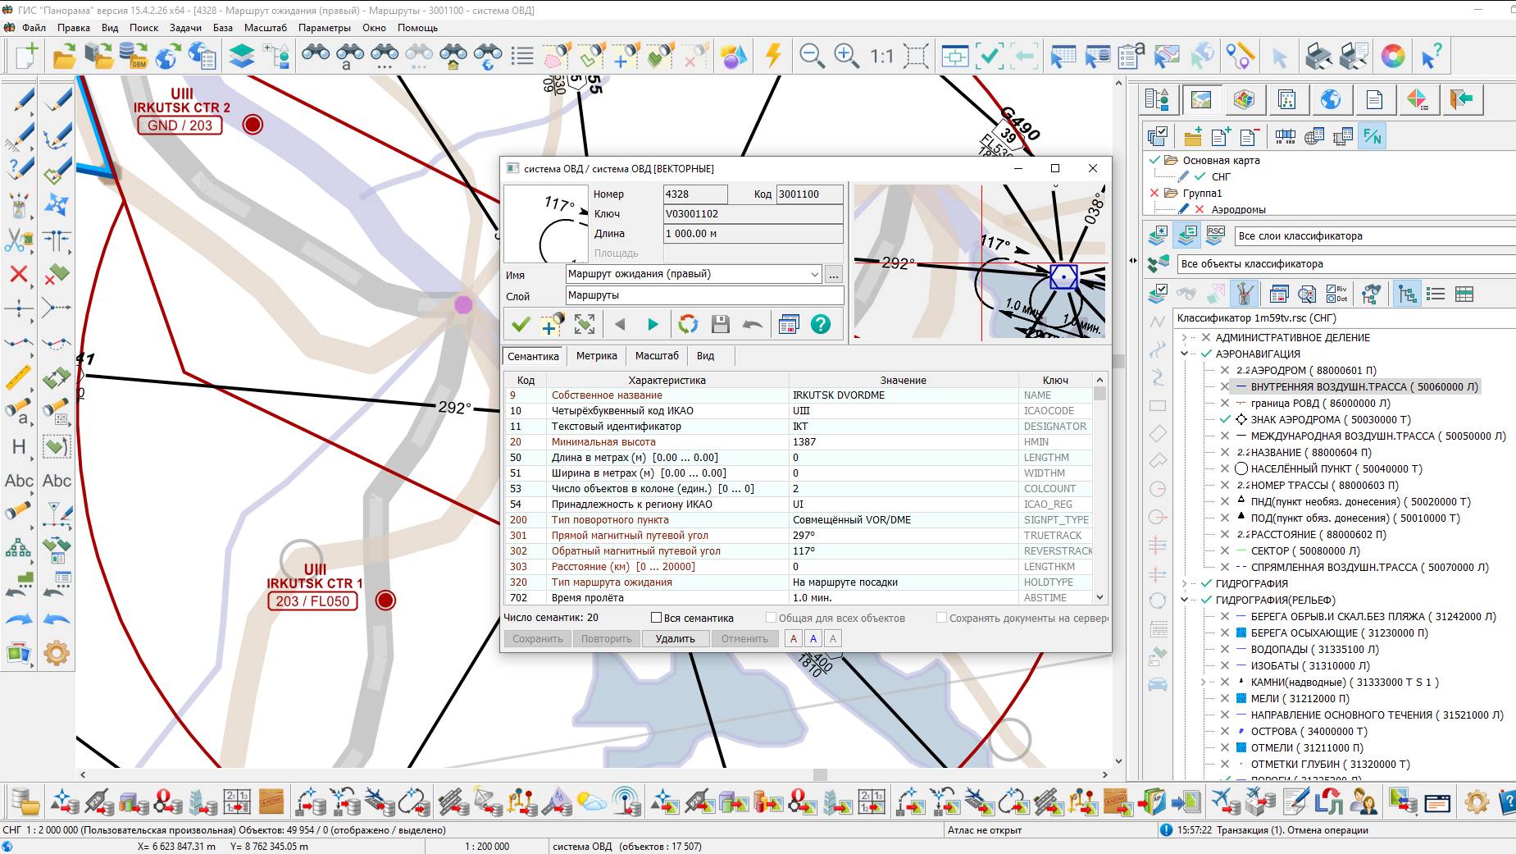The image size is (1516, 854).
Task: Click the floppy disk save icon in dialog
Action: click(721, 325)
